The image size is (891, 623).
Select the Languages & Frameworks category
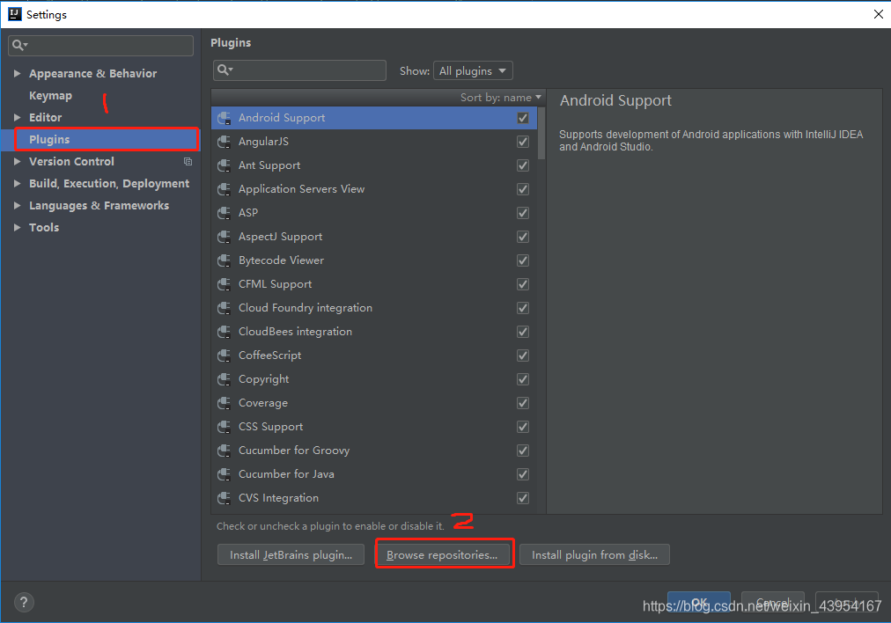click(x=99, y=206)
